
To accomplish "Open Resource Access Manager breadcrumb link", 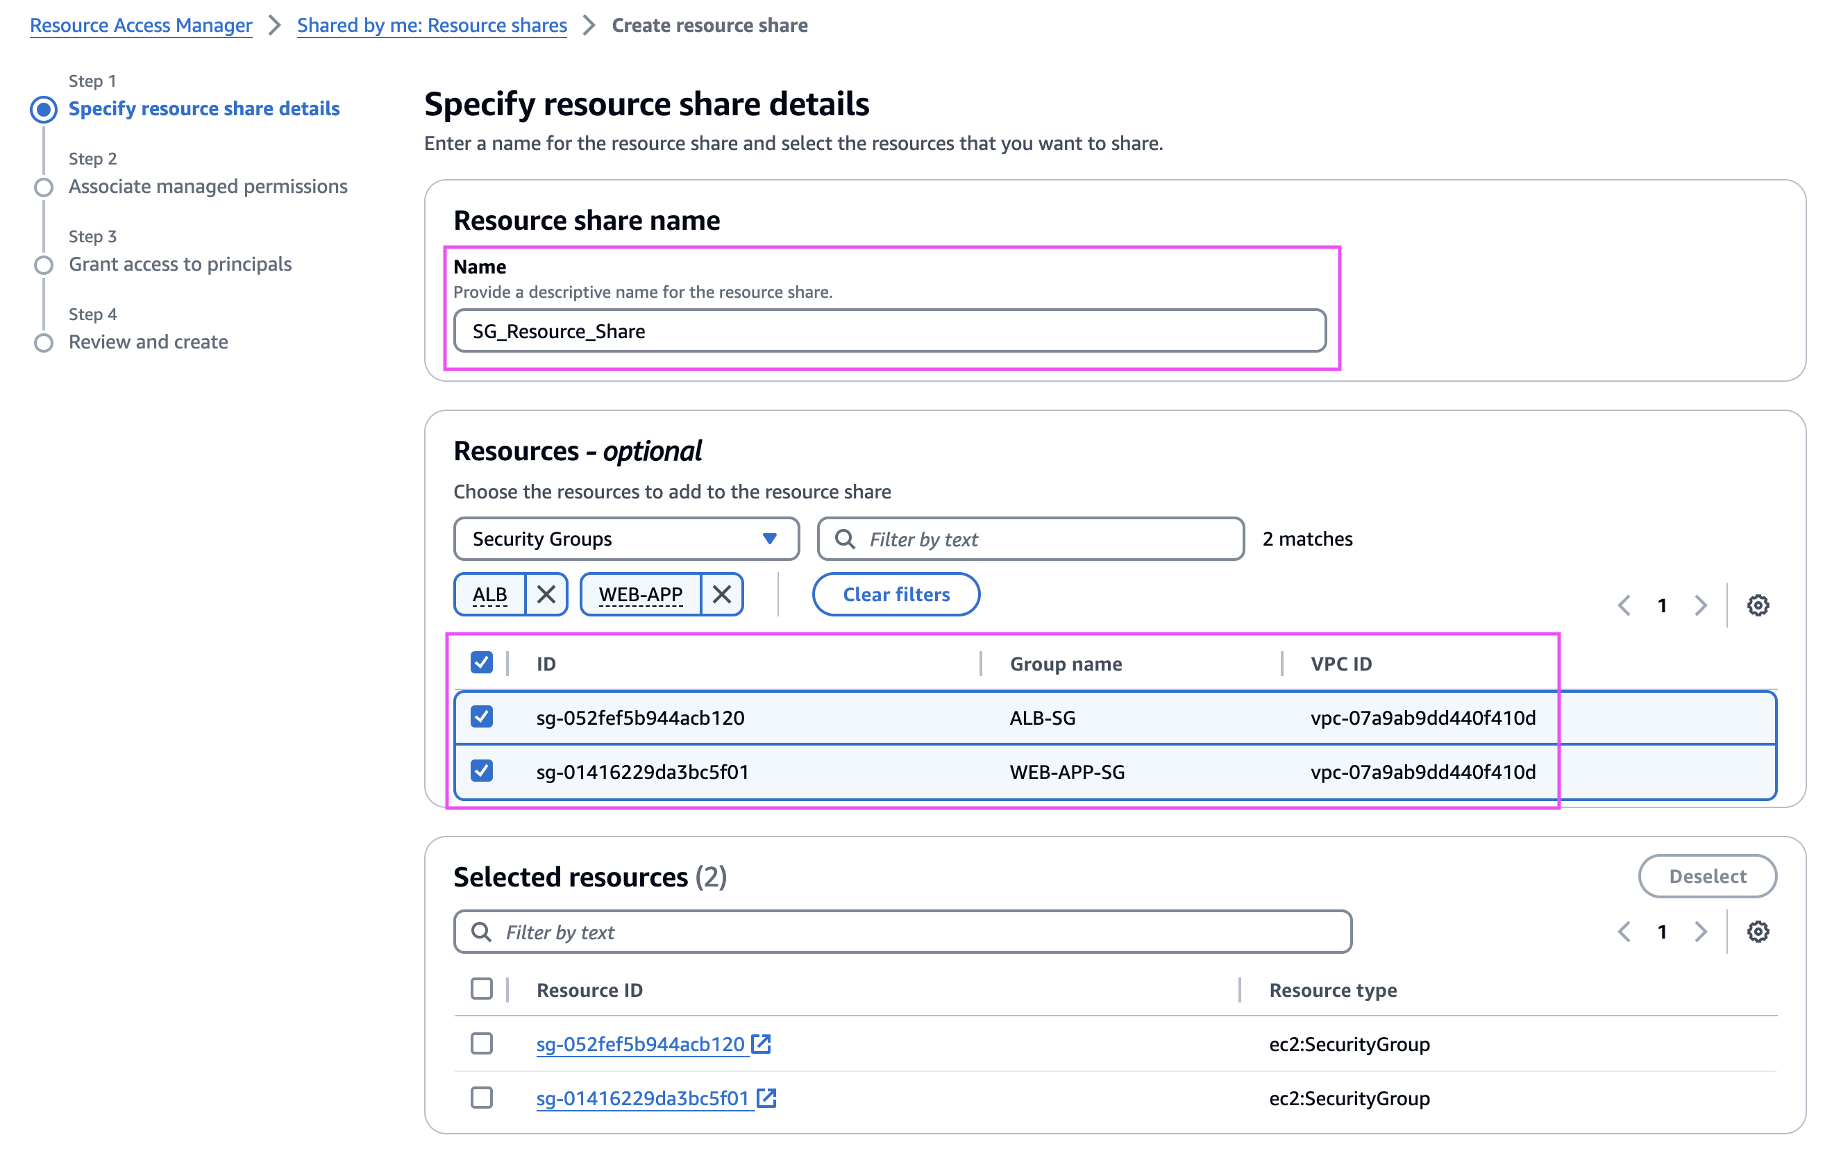I will [141, 25].
